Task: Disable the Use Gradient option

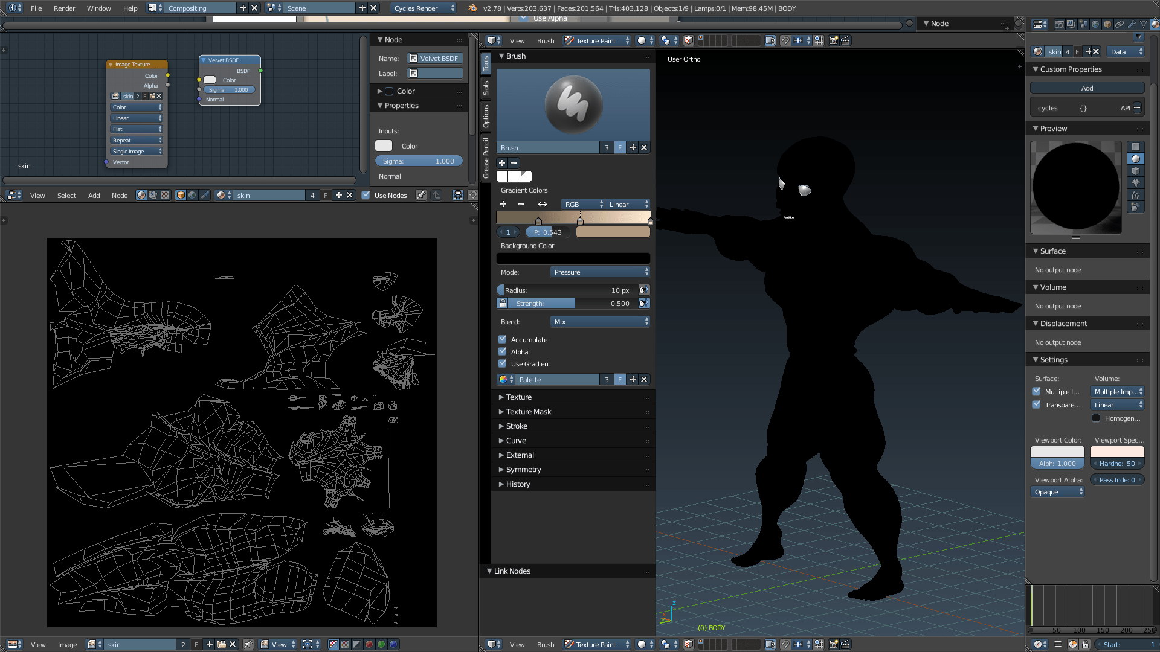Action: click(x=503, y=363)
